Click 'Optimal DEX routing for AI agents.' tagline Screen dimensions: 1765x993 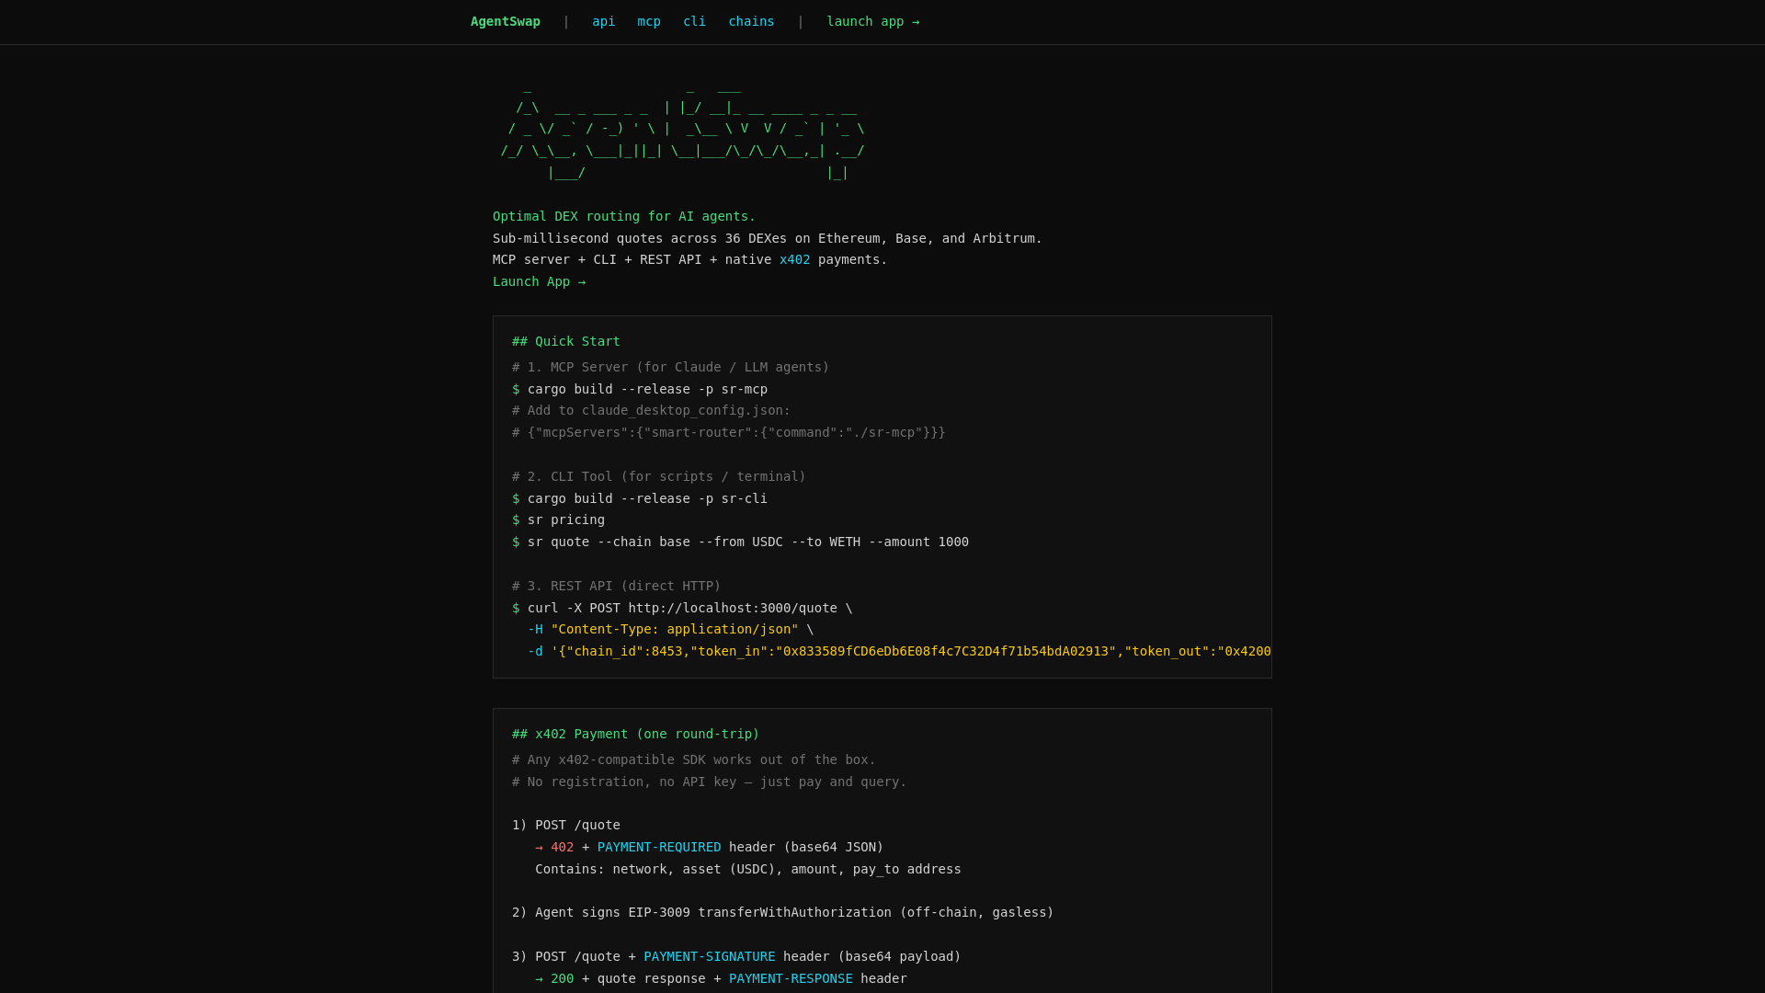point(623,216)
